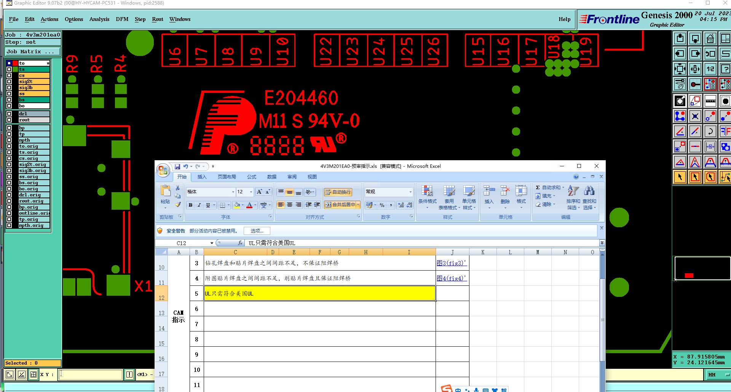Click the Excel vertical scrollbar thumb

602,320
